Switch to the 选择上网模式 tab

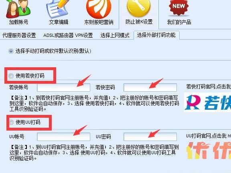(115, 35)
